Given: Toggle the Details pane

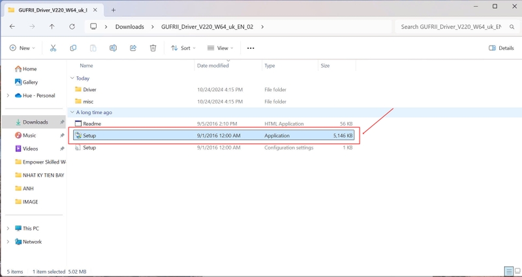Looking at the screenshot, I should (x=501, y=48).
